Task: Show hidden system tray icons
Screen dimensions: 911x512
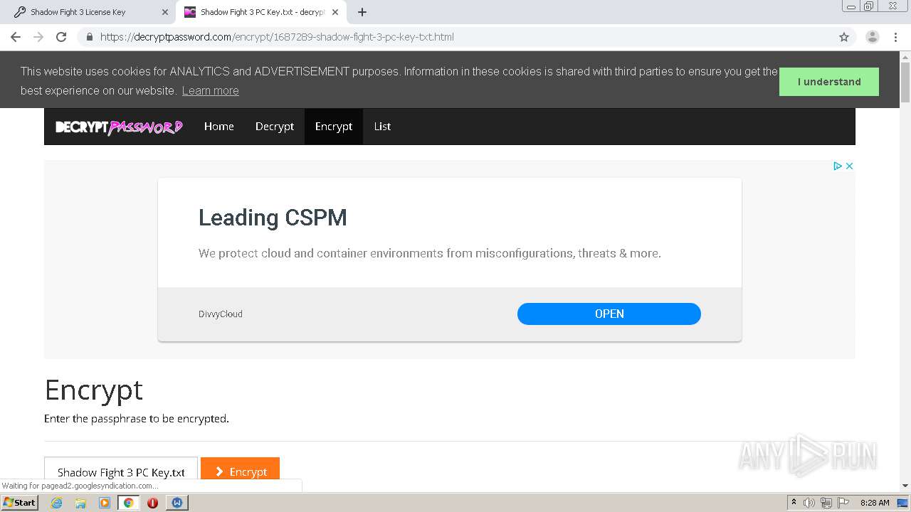Action: pos(794,503)
